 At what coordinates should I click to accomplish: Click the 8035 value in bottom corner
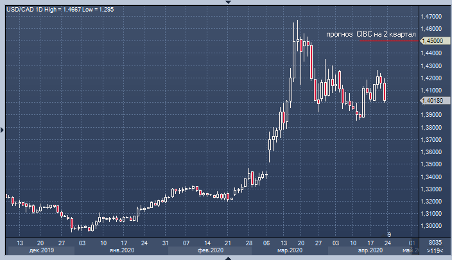coord(435,243)
